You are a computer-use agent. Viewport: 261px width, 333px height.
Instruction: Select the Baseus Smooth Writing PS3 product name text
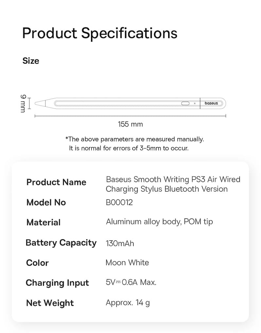[x=173, y=184]
